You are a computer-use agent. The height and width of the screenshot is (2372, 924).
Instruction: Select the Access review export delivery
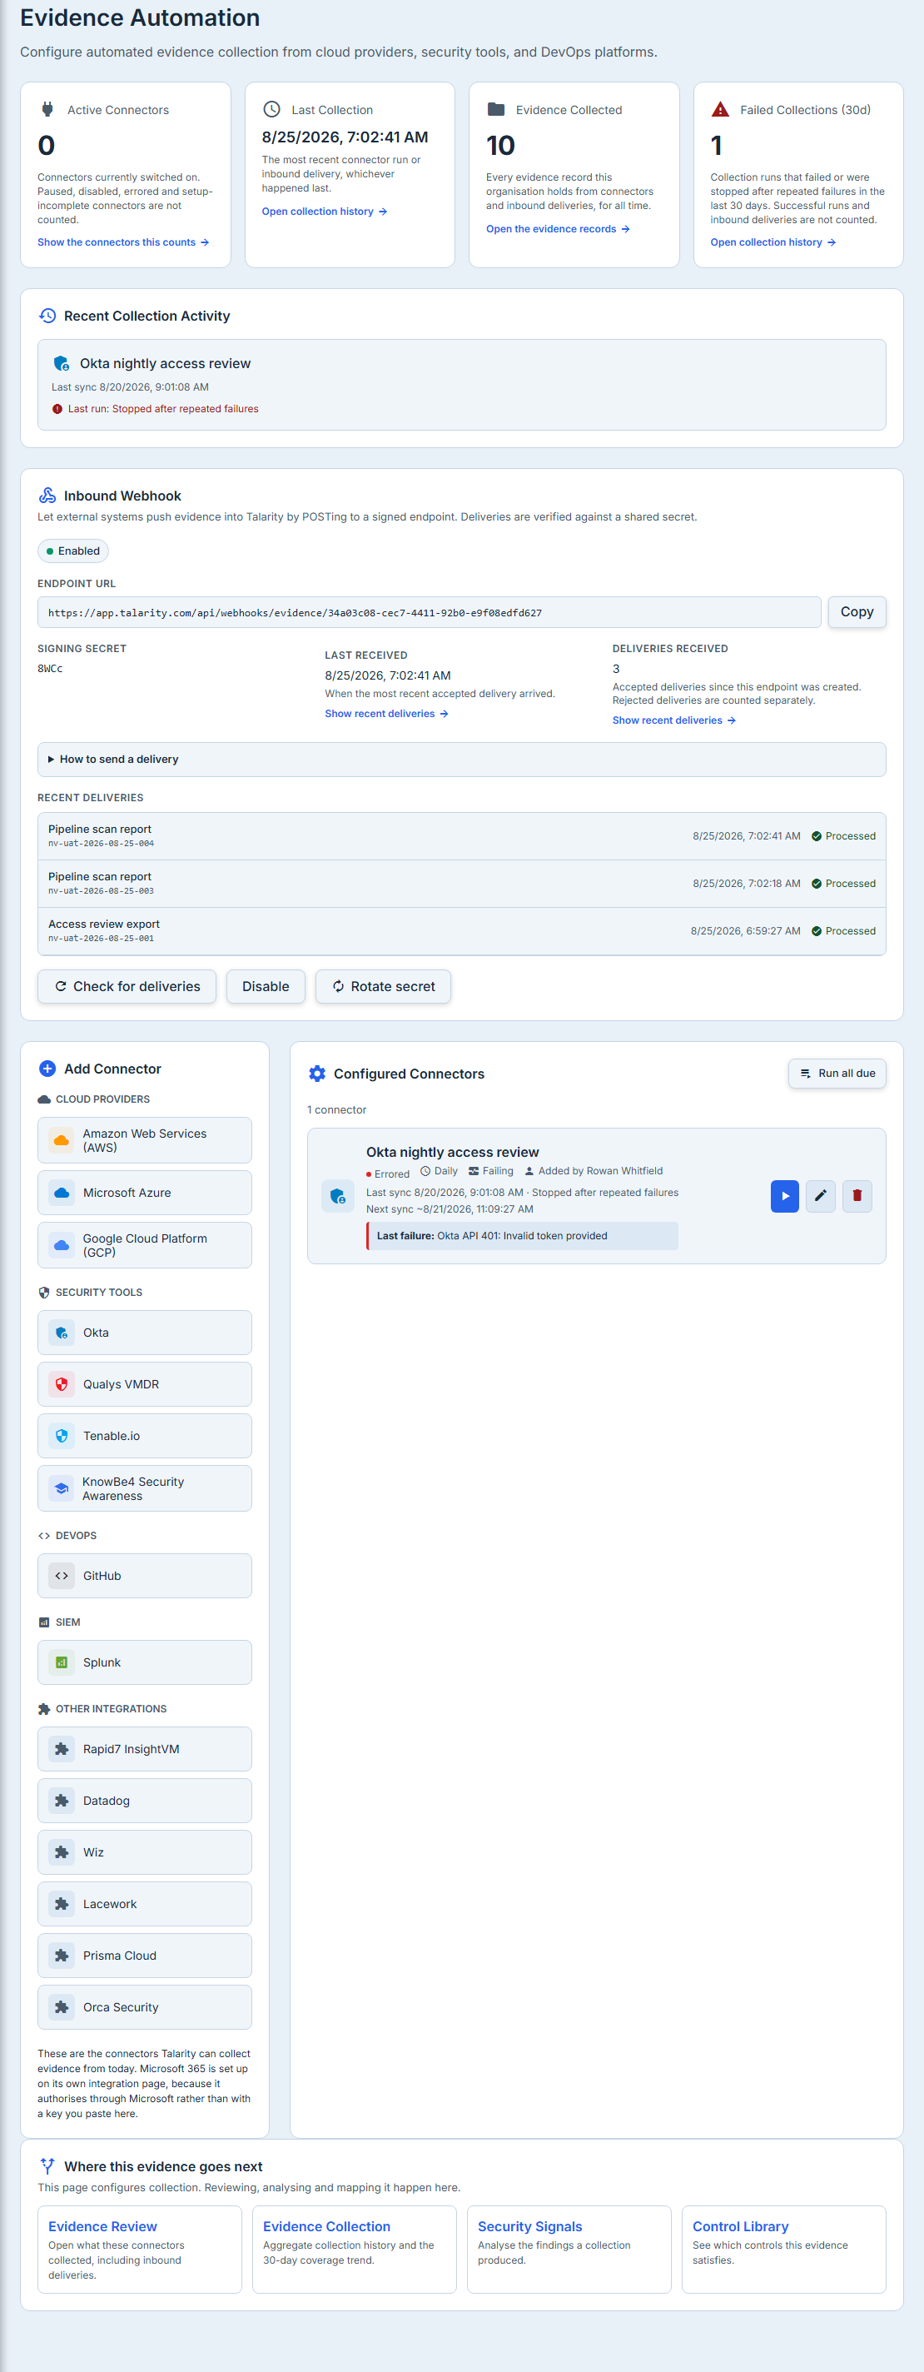[461, 931]
